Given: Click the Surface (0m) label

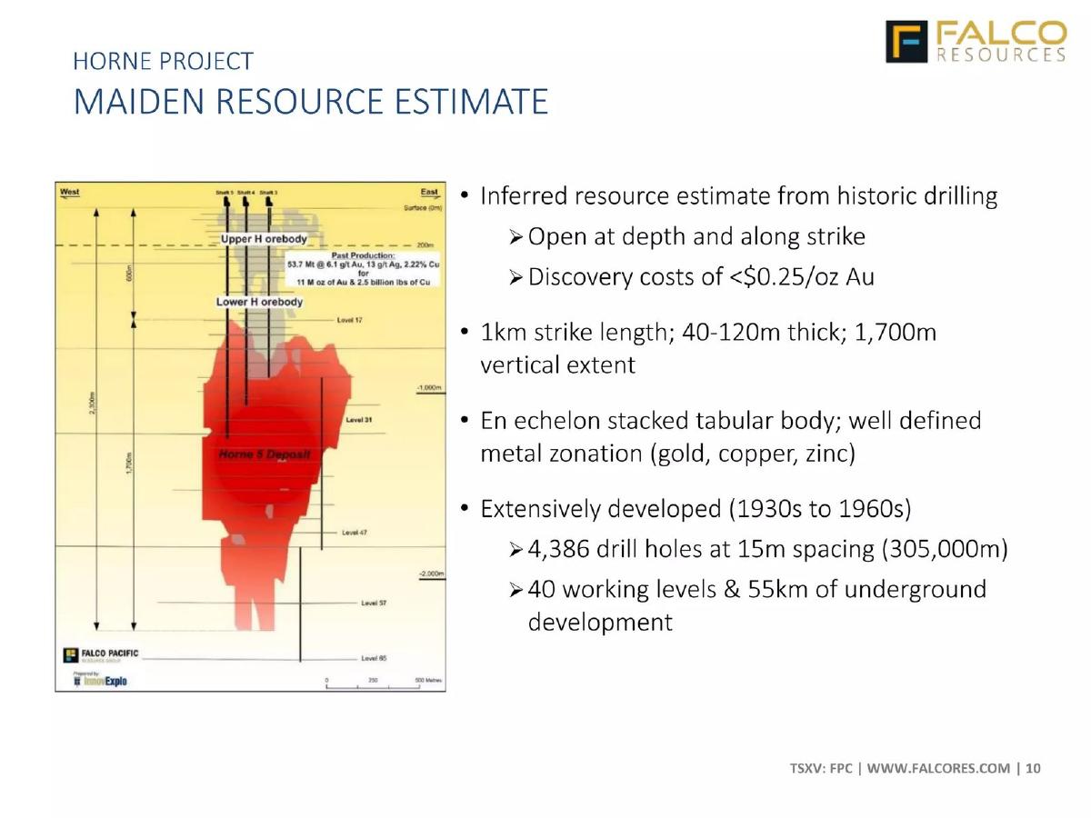Looking at the screenshot, I should 422,208.
